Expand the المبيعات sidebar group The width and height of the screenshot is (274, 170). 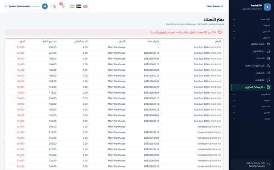click(x=251, y=25)
